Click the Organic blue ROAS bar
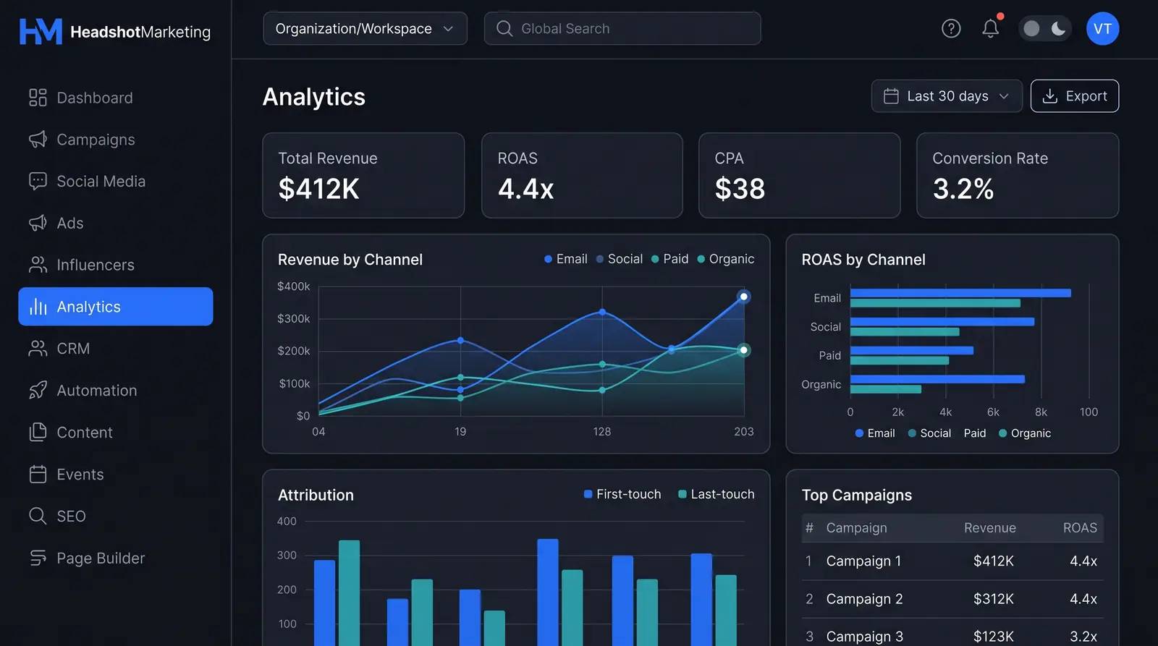This screenshot has width=1158, height=646. pos(937,379)
